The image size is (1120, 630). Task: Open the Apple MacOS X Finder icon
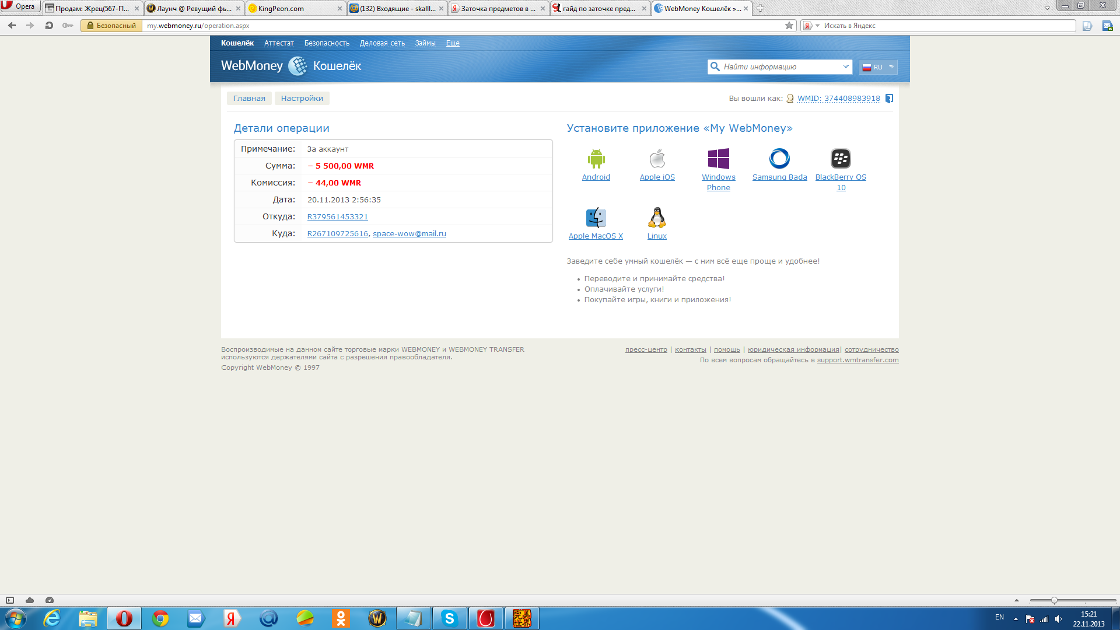[596, 218]
